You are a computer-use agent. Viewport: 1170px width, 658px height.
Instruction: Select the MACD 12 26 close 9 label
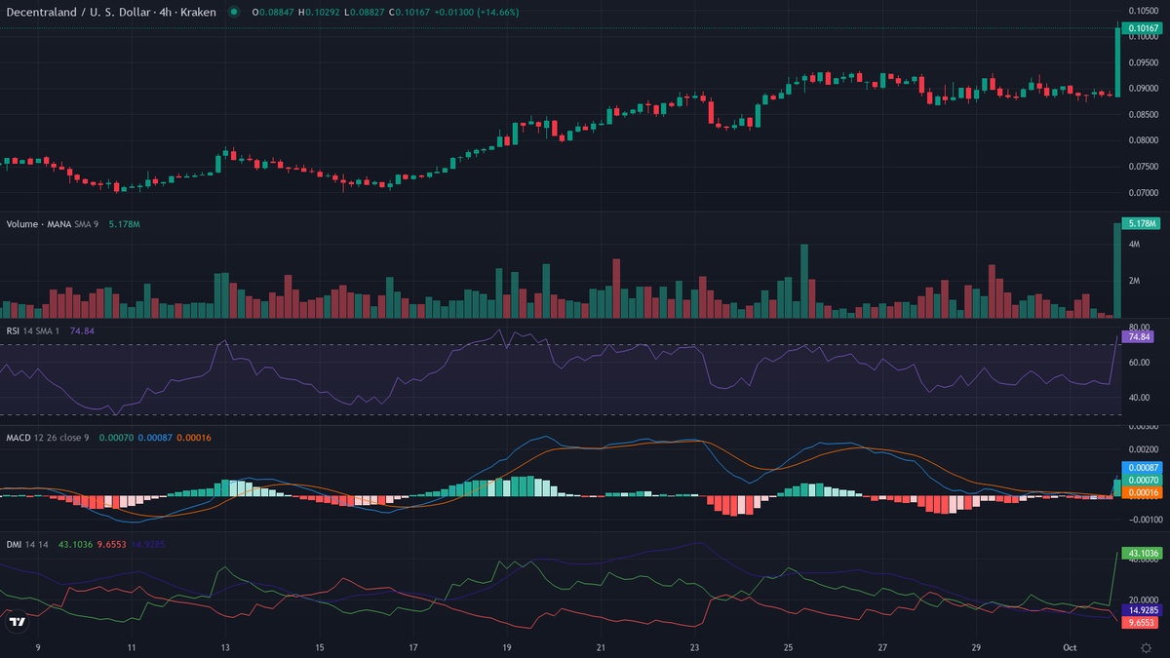click(x=48, y=437)
